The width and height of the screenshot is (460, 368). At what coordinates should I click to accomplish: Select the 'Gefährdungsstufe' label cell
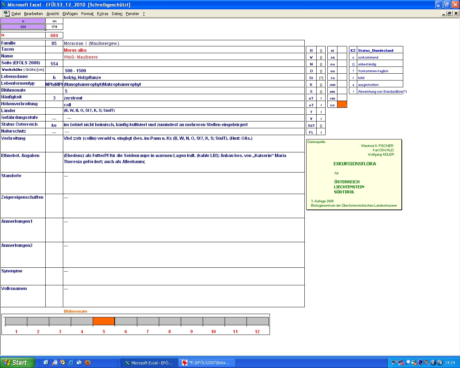pyautogui.click(x=23, y=118)
